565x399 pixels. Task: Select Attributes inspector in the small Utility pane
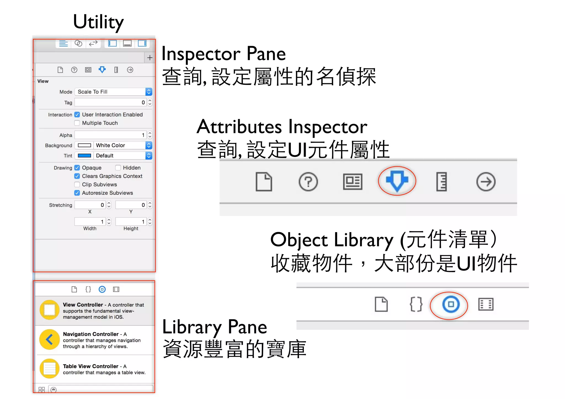102,70
